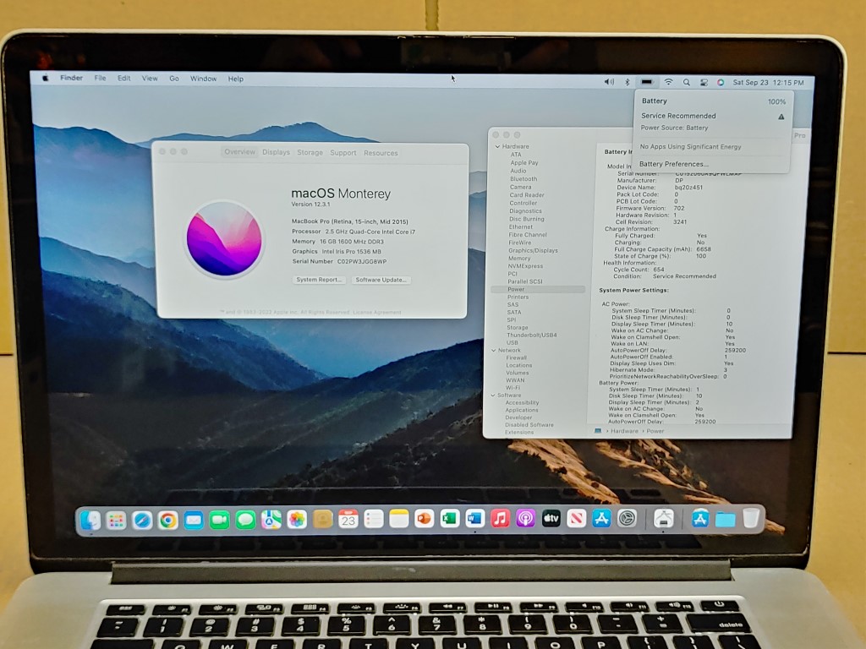Image resolution: width=866 pixels, height=649 pixels.
Task: Click Service Recommended in battery menu
Action: [678, 116]
